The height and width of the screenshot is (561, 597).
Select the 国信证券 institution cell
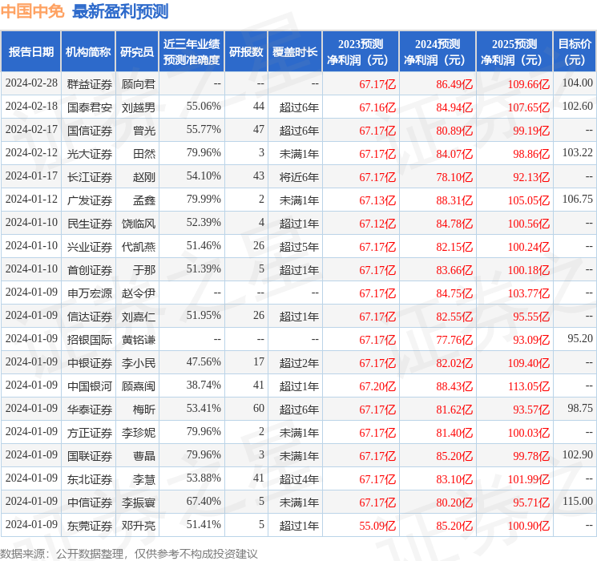90,131
